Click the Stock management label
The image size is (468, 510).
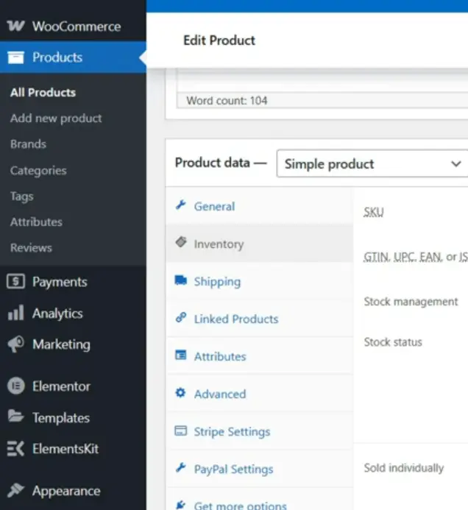pos(411,302)
